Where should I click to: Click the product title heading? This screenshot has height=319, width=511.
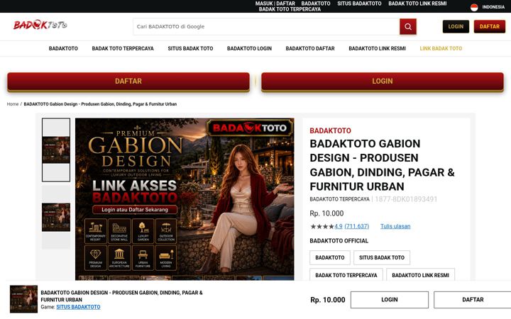pyautogui.click(x=382, y=165)
